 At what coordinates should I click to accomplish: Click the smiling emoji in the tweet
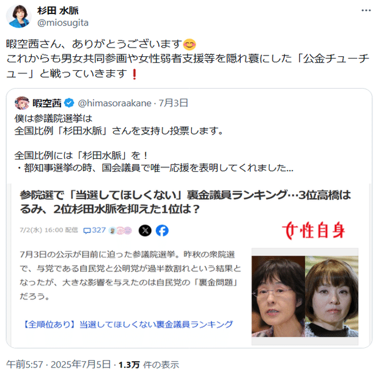pos(189,45)
